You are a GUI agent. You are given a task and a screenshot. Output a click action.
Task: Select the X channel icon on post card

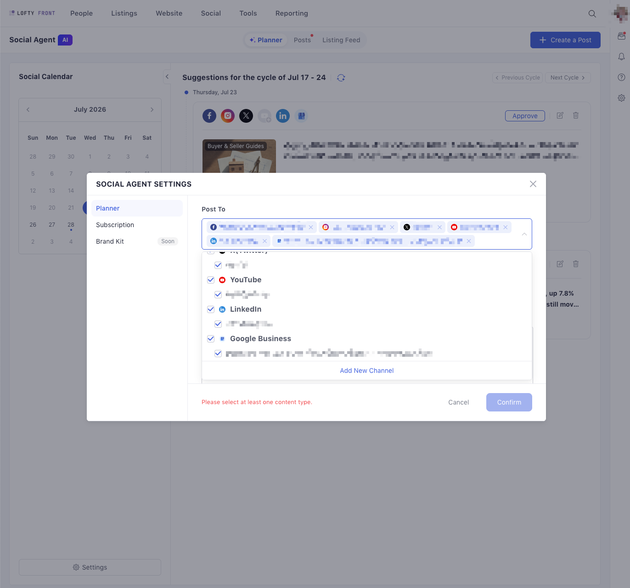[x=246, y=116]
